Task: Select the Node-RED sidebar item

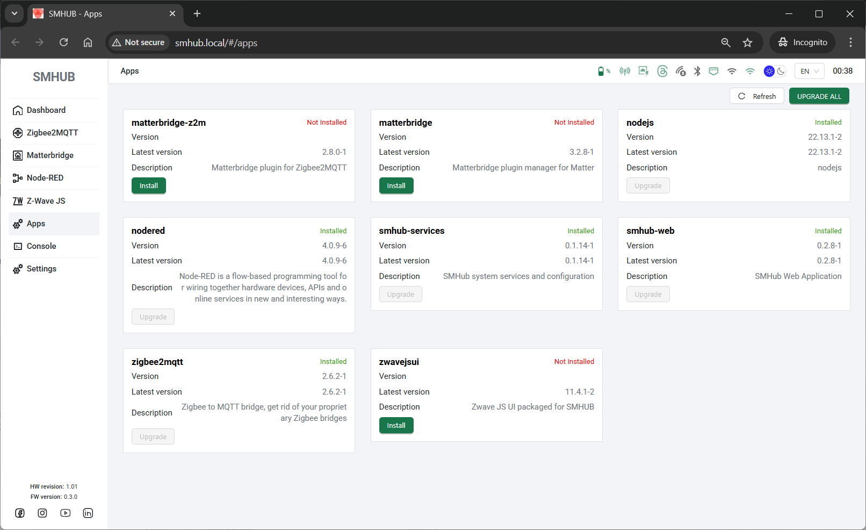Action: pos(45,178)
